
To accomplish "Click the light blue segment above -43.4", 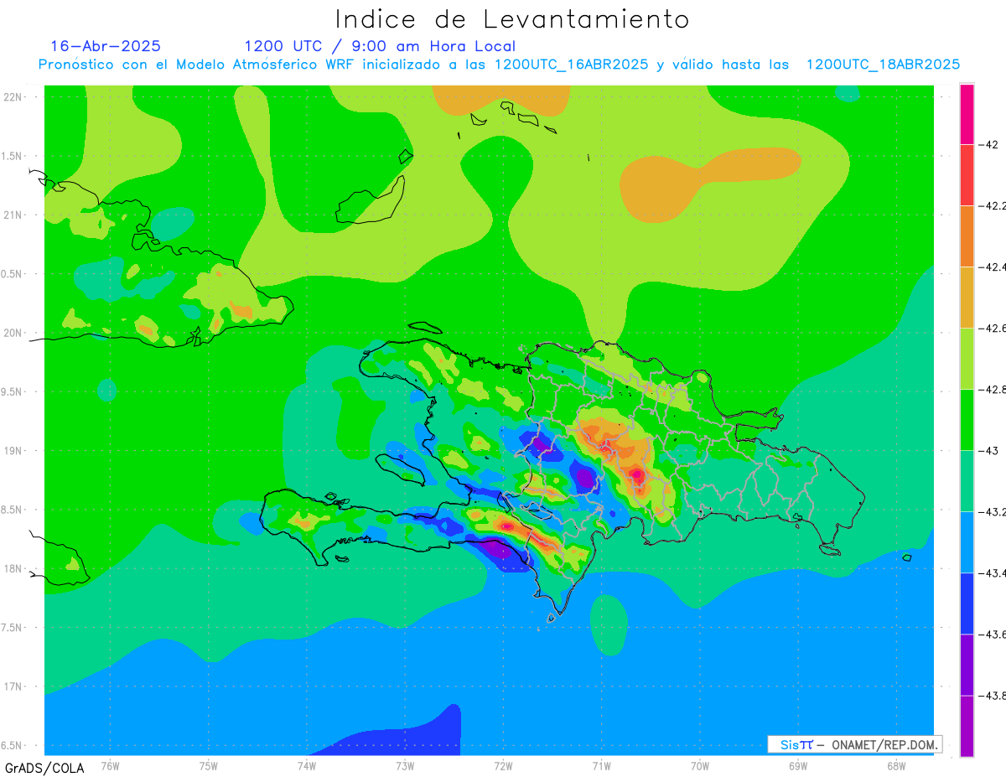I will [x=967, y=541].
